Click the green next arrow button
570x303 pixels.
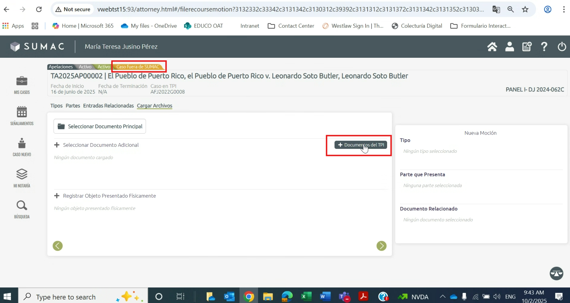click(x=381, y=246)
